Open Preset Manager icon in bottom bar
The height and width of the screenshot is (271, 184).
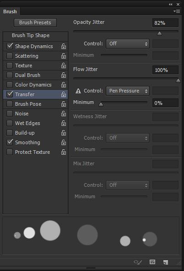pyautogui.click(x=152, y=262)
